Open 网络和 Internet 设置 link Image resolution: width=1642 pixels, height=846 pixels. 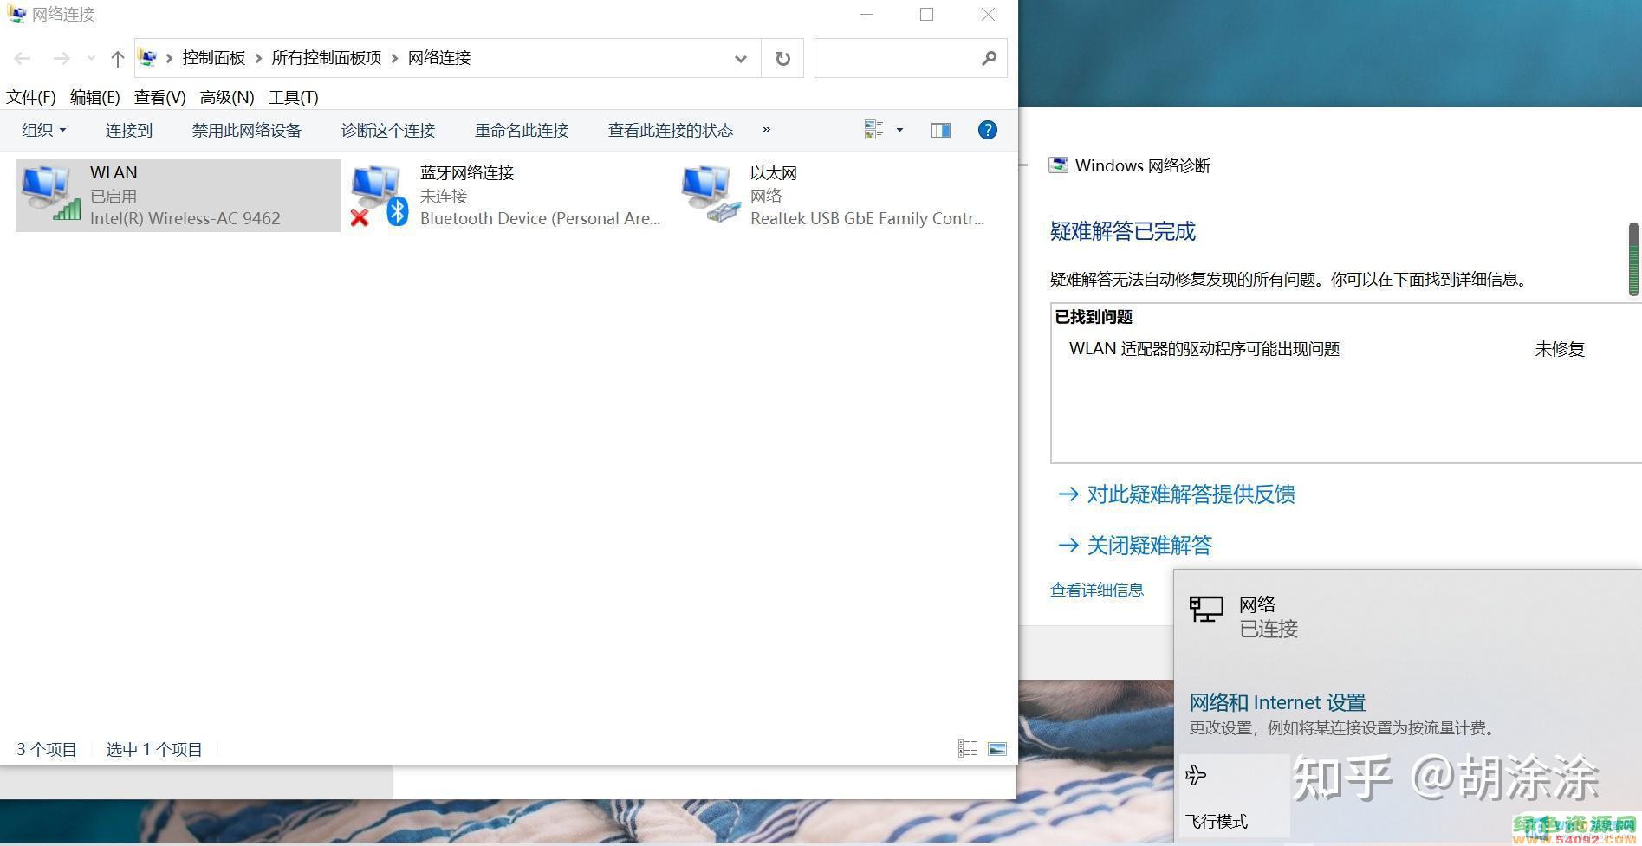click(1277, 702)
